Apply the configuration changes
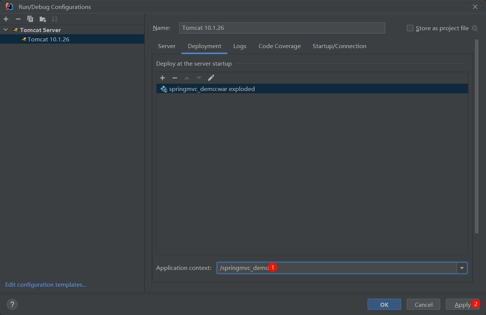This screenshot has height=315, width=486. pyautogui.click(x=463, y=305)
